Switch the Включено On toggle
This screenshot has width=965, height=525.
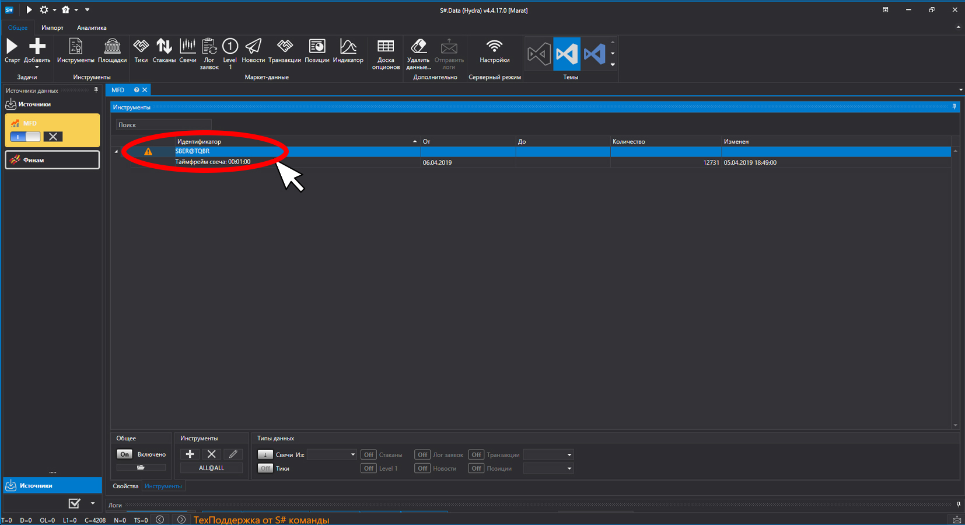124,454
